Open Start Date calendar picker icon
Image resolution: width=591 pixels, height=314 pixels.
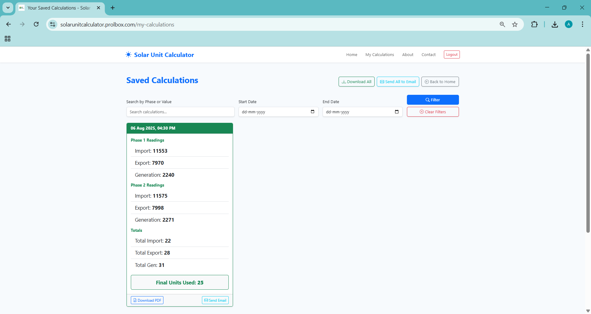point(312,112)
